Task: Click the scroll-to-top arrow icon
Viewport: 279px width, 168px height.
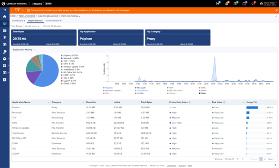Action: [275, 165]
